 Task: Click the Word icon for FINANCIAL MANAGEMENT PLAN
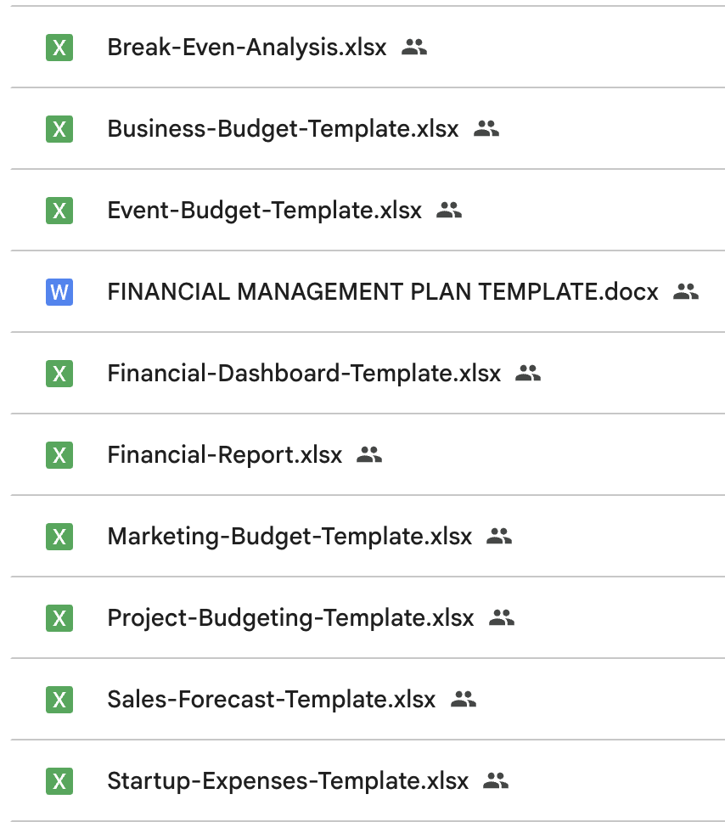(59, 292)
